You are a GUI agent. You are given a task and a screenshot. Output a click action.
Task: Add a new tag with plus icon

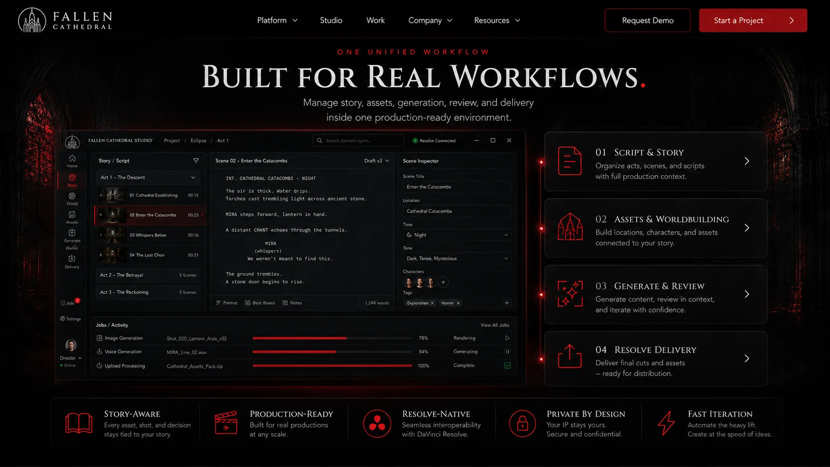click(x=506, y=303)
